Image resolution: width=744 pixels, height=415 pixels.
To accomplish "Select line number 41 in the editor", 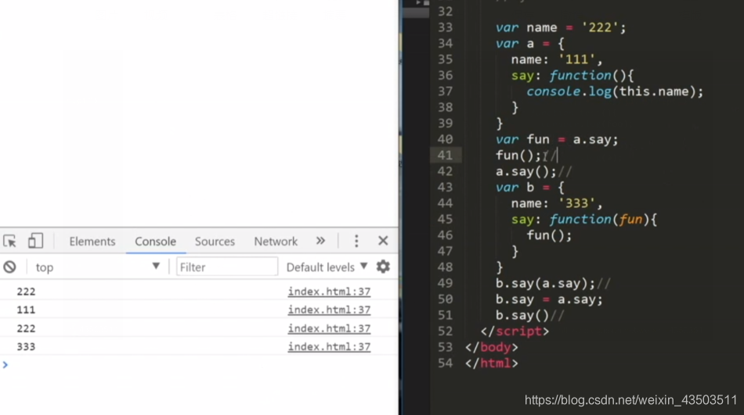I will click(445, 156).
